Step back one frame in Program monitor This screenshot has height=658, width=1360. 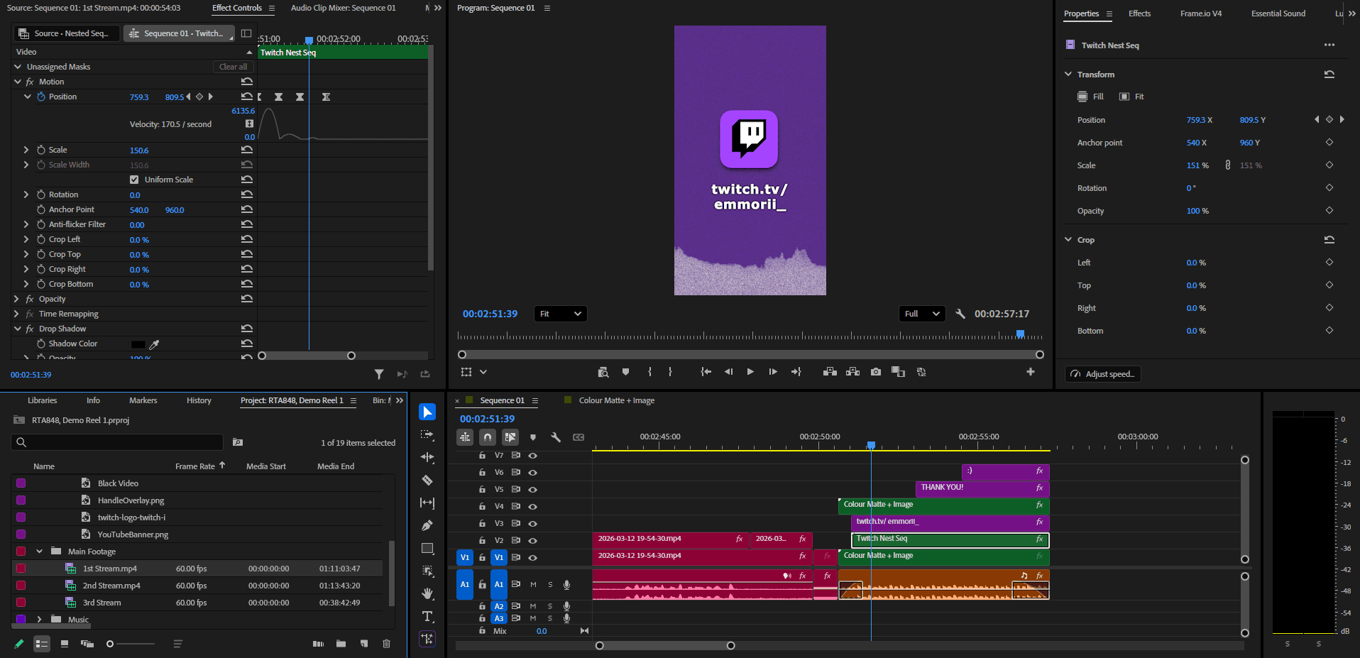(728, 372)
